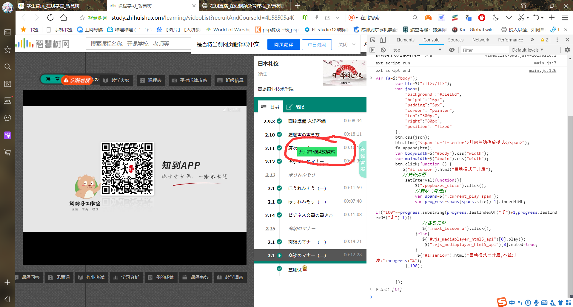Go to the browser home page icon
The image size is (573, 307).
(x=64, y=18)
